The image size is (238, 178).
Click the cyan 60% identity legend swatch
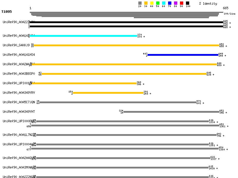(x=164, y=3)
